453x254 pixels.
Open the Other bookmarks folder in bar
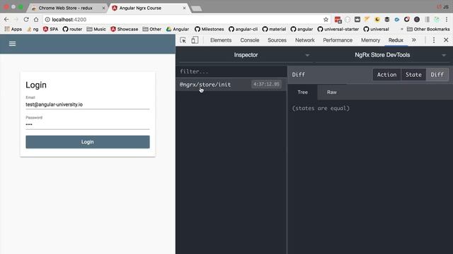(x=152, y=29)
